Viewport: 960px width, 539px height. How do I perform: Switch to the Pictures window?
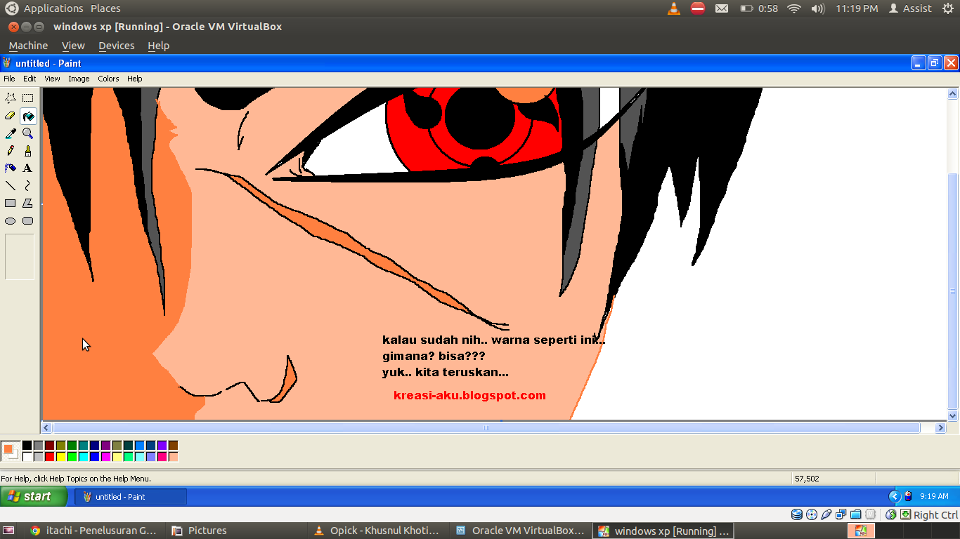(x=236, y=531)
